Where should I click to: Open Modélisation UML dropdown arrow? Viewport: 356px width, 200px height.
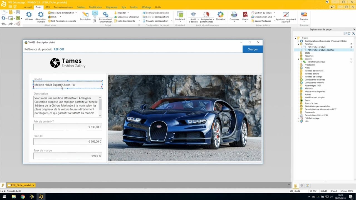click(x=275, y=17)
